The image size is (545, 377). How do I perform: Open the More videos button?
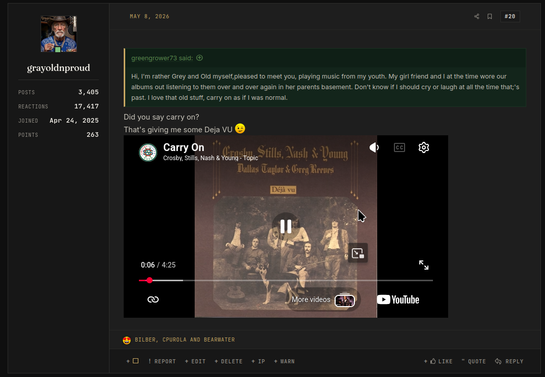click(323, 299)
